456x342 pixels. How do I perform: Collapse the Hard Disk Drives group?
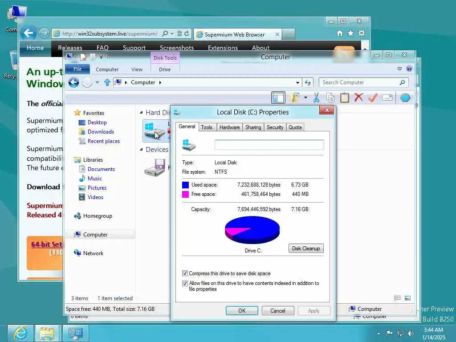click(x=141, y=113)
